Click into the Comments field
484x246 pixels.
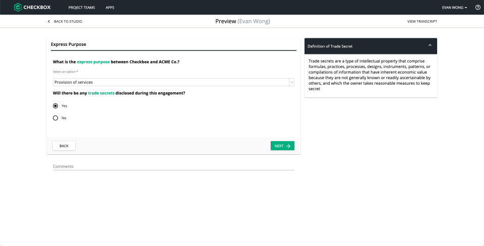pyautogui.click(x=173, y=166)
